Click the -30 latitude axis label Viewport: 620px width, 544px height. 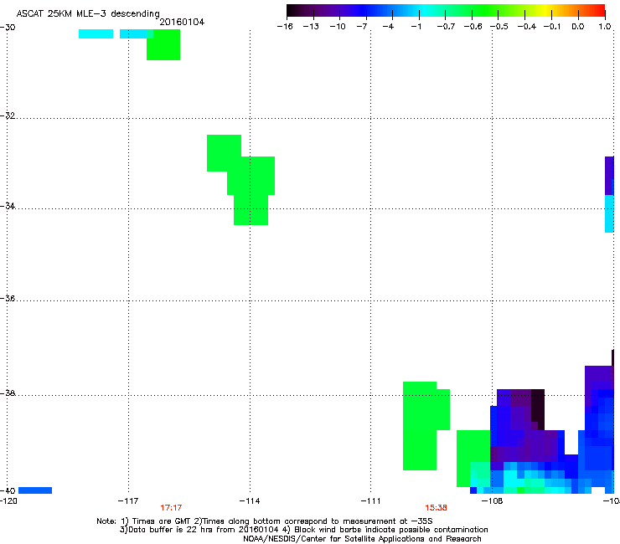coord(8,28)
